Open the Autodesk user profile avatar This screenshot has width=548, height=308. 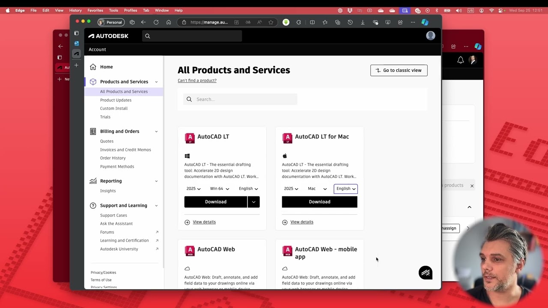coord(431,36)
